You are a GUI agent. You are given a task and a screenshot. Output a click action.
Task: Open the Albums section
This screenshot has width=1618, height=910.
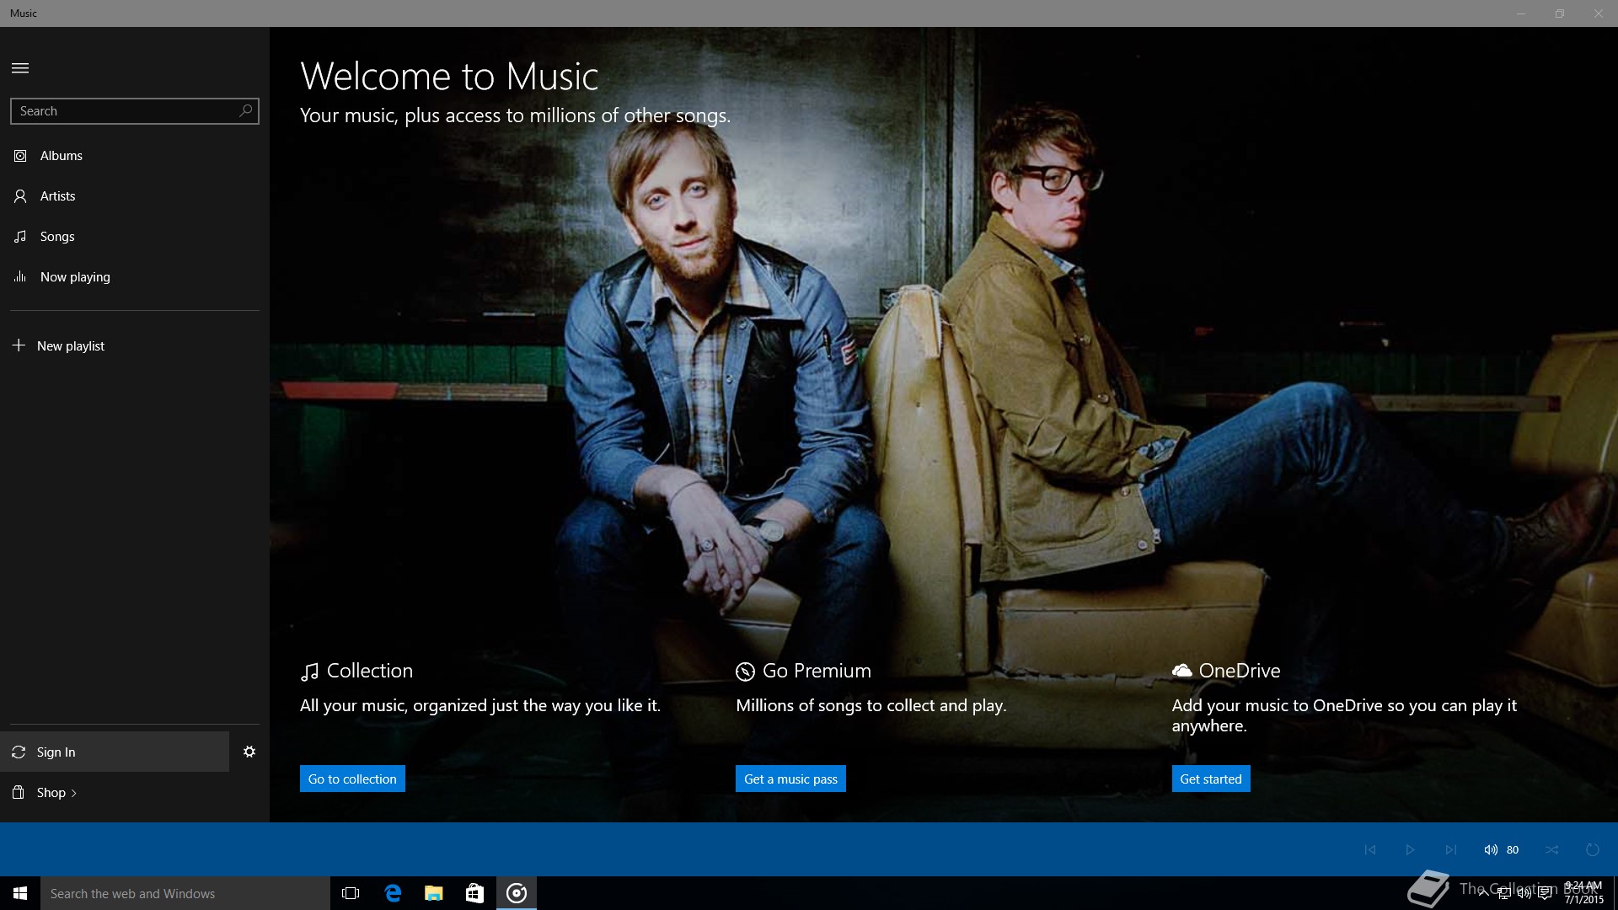pos(135,156)
